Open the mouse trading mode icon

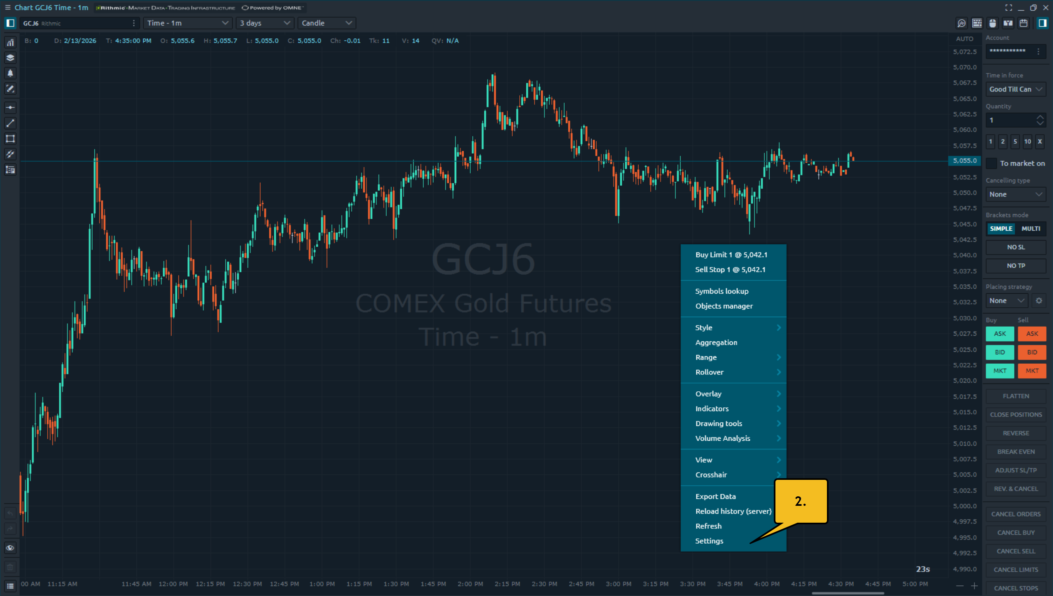pos(992,23)
